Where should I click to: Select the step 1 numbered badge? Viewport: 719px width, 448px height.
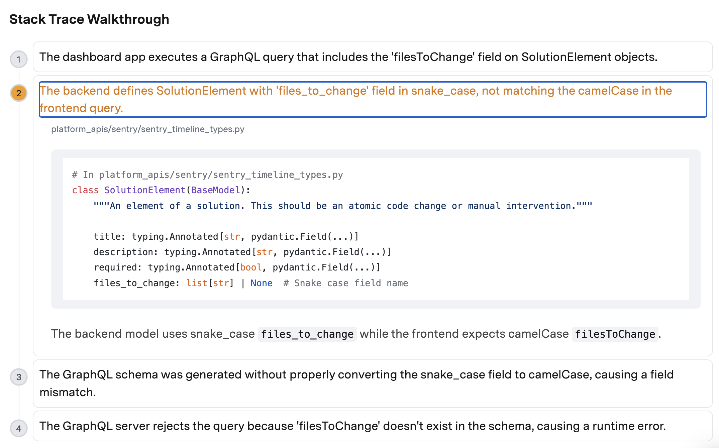19,59
